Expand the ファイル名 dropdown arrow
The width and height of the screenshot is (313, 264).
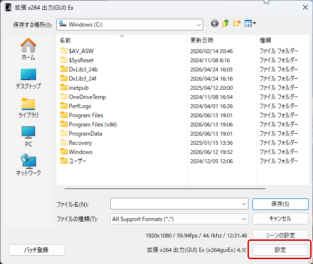pyautogui.click(x=244, y=204)
